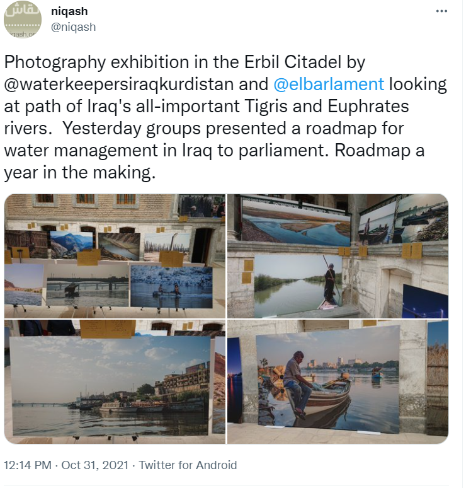This screenshot has width=471, height=488.
Task: Click the @waterkeepersiraqkurdistan mention text
Action: point(137,84)
